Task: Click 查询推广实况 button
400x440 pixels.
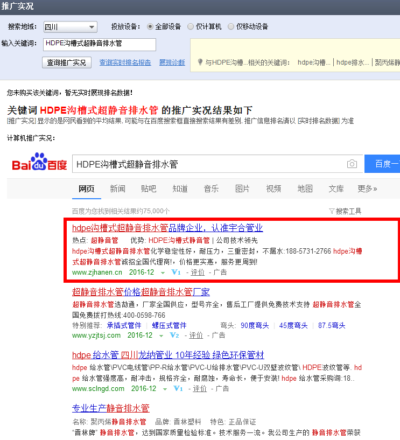Action: click(66, 62)
